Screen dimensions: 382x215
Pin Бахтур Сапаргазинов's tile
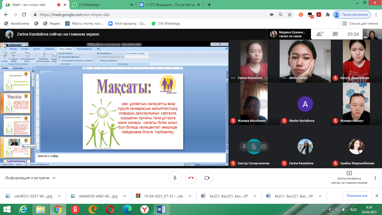[244, 146]
